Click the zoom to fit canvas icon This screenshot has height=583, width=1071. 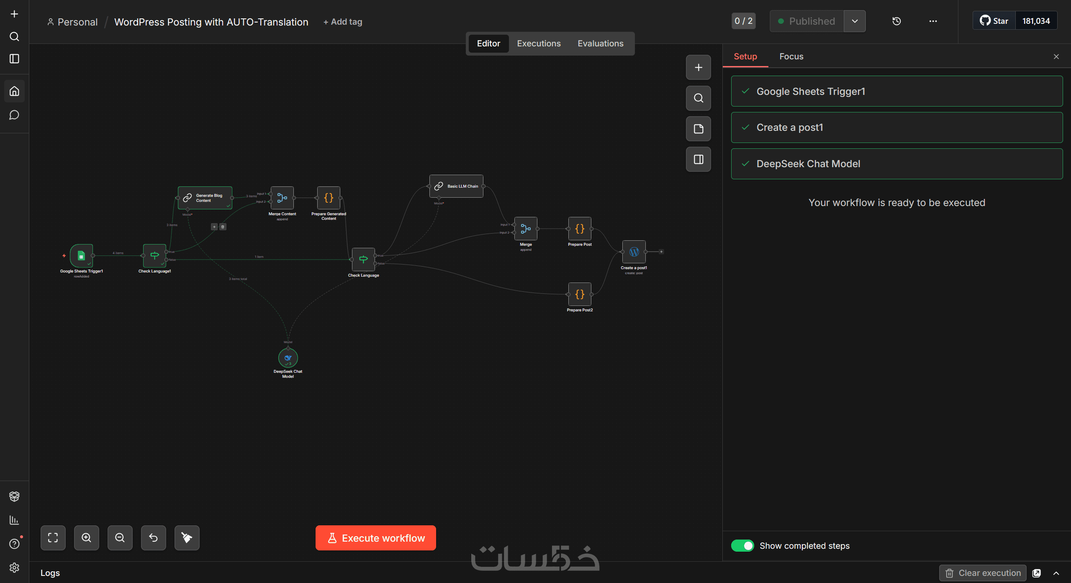53,537
